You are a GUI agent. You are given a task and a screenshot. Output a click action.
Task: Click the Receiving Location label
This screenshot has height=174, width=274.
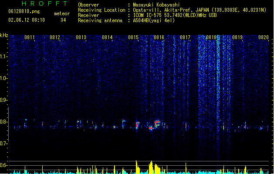coord(101,10)
